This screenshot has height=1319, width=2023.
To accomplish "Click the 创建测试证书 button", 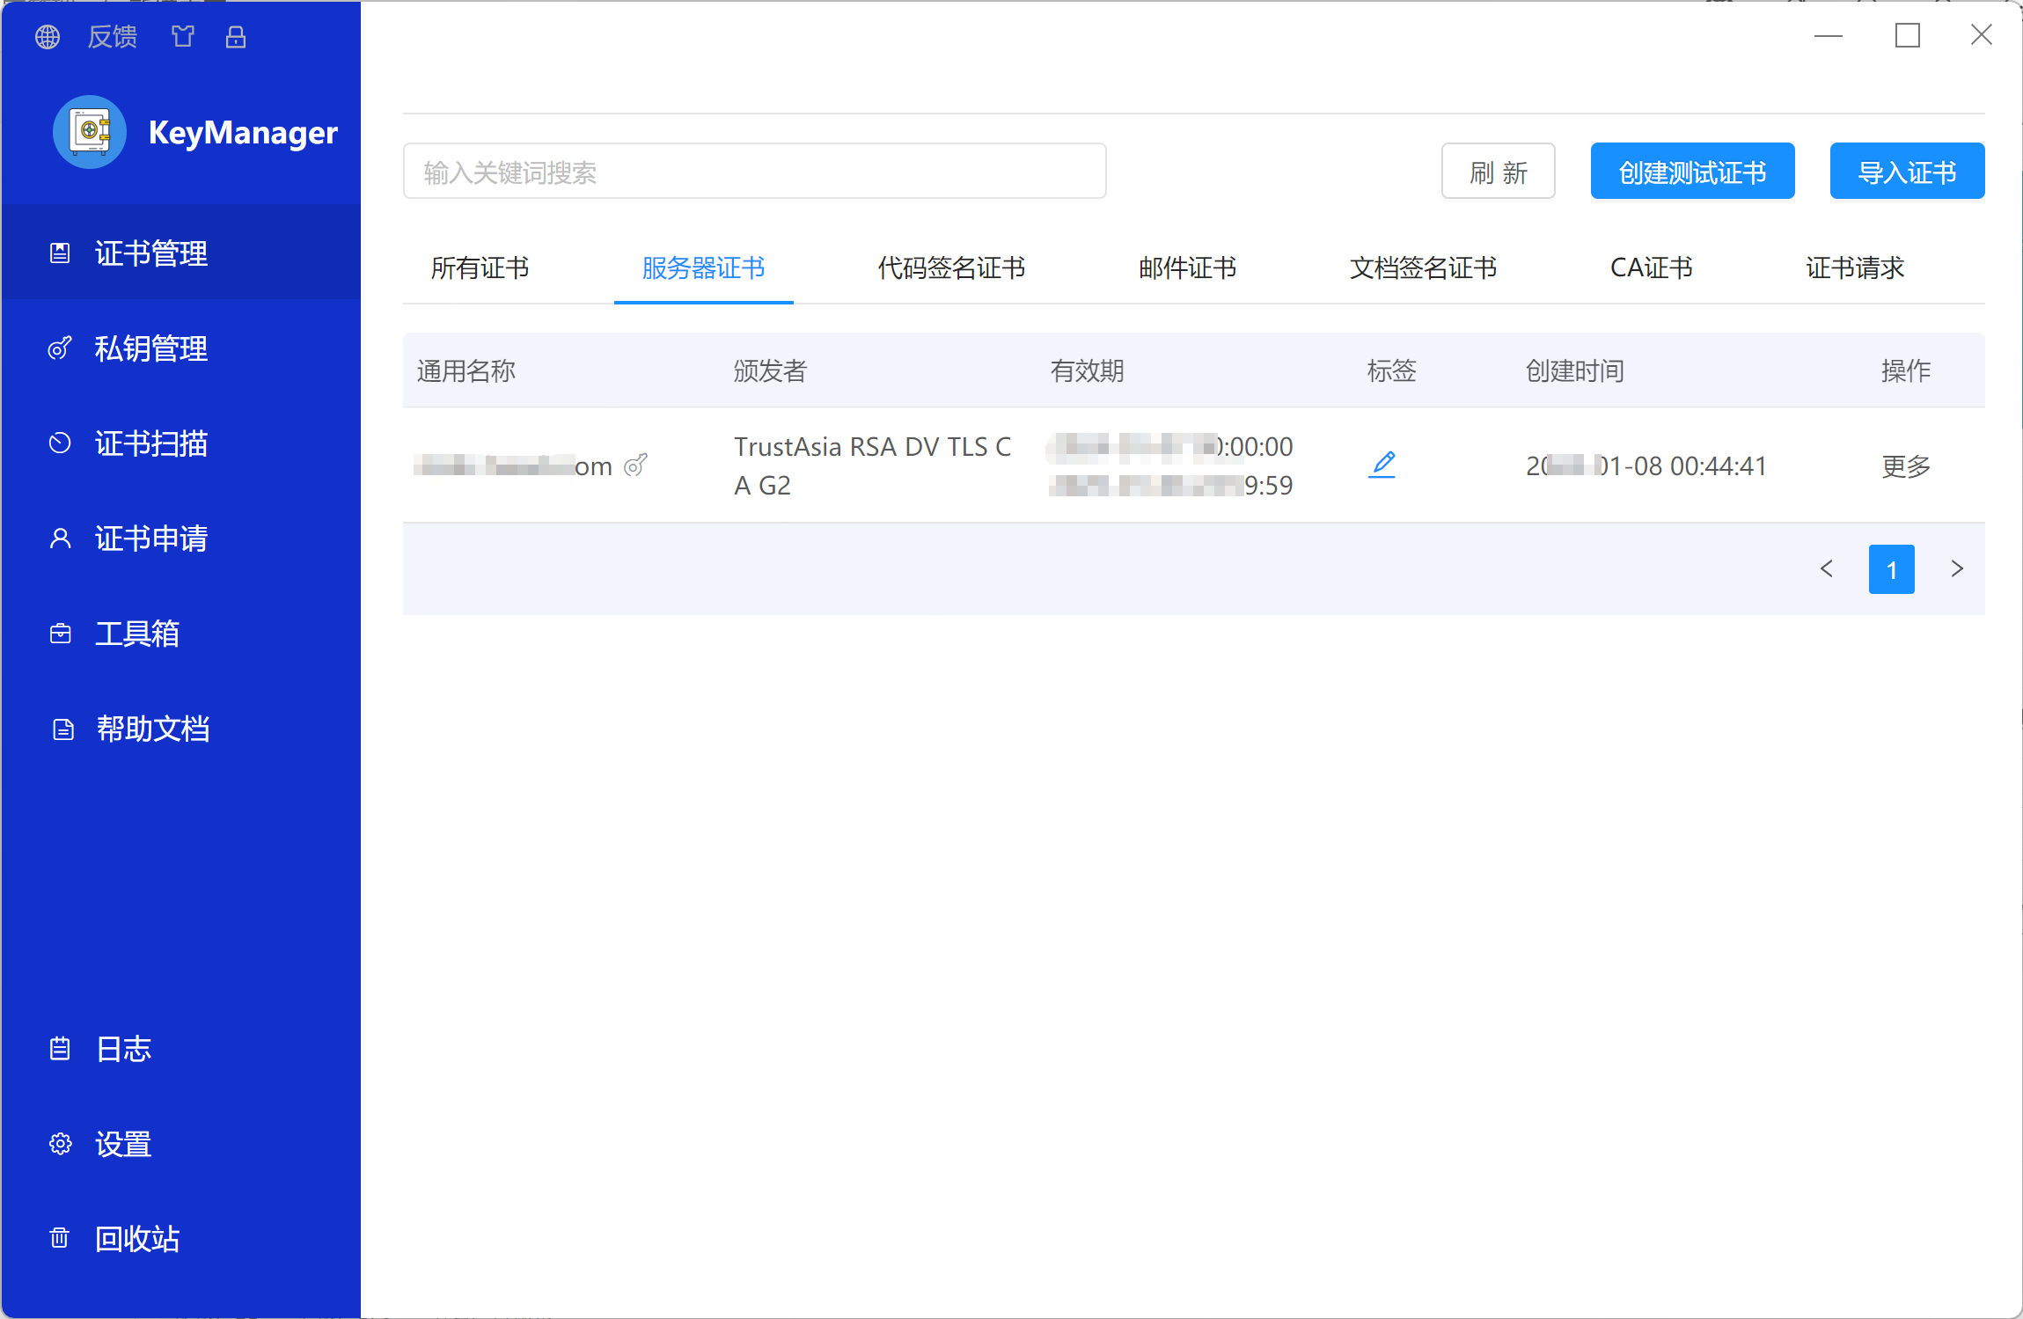I will pos(1692,172).
